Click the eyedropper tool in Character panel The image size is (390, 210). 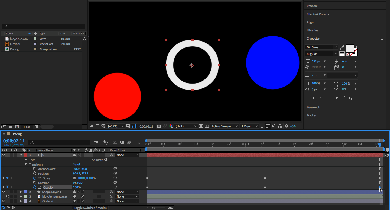[342, 47]
